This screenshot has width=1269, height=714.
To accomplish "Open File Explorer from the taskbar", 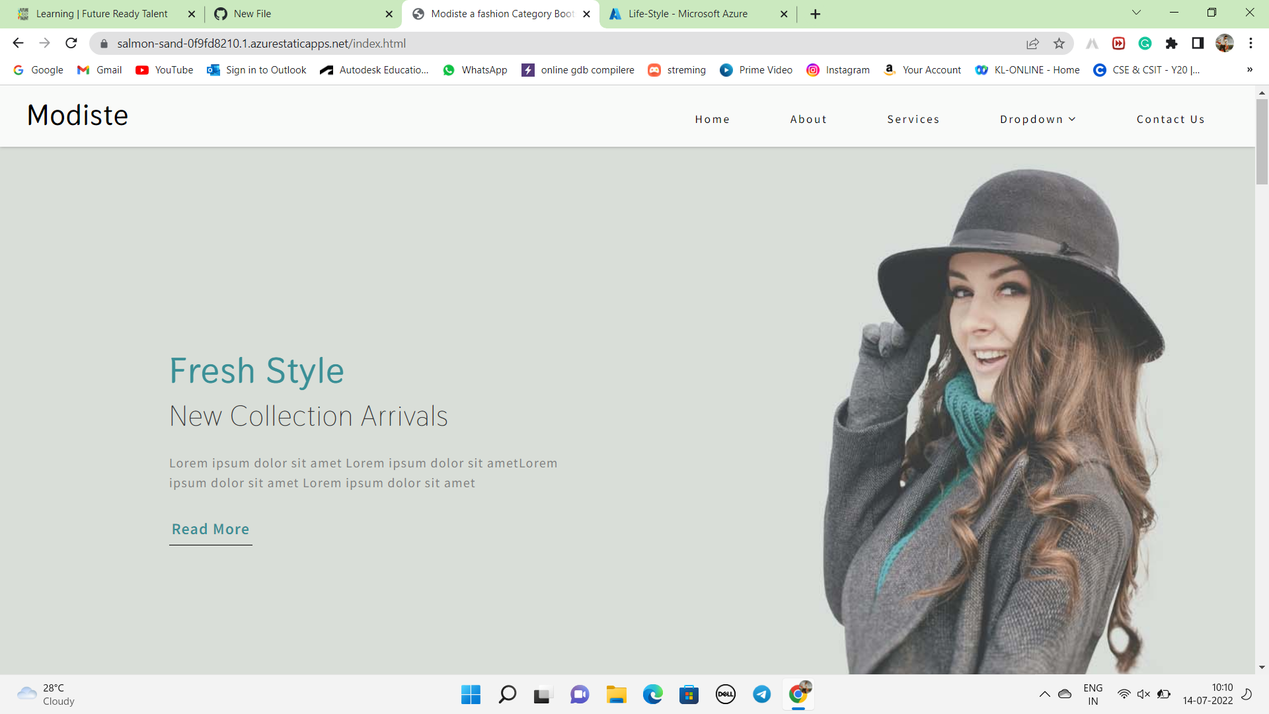I will [x=616, y=694].
